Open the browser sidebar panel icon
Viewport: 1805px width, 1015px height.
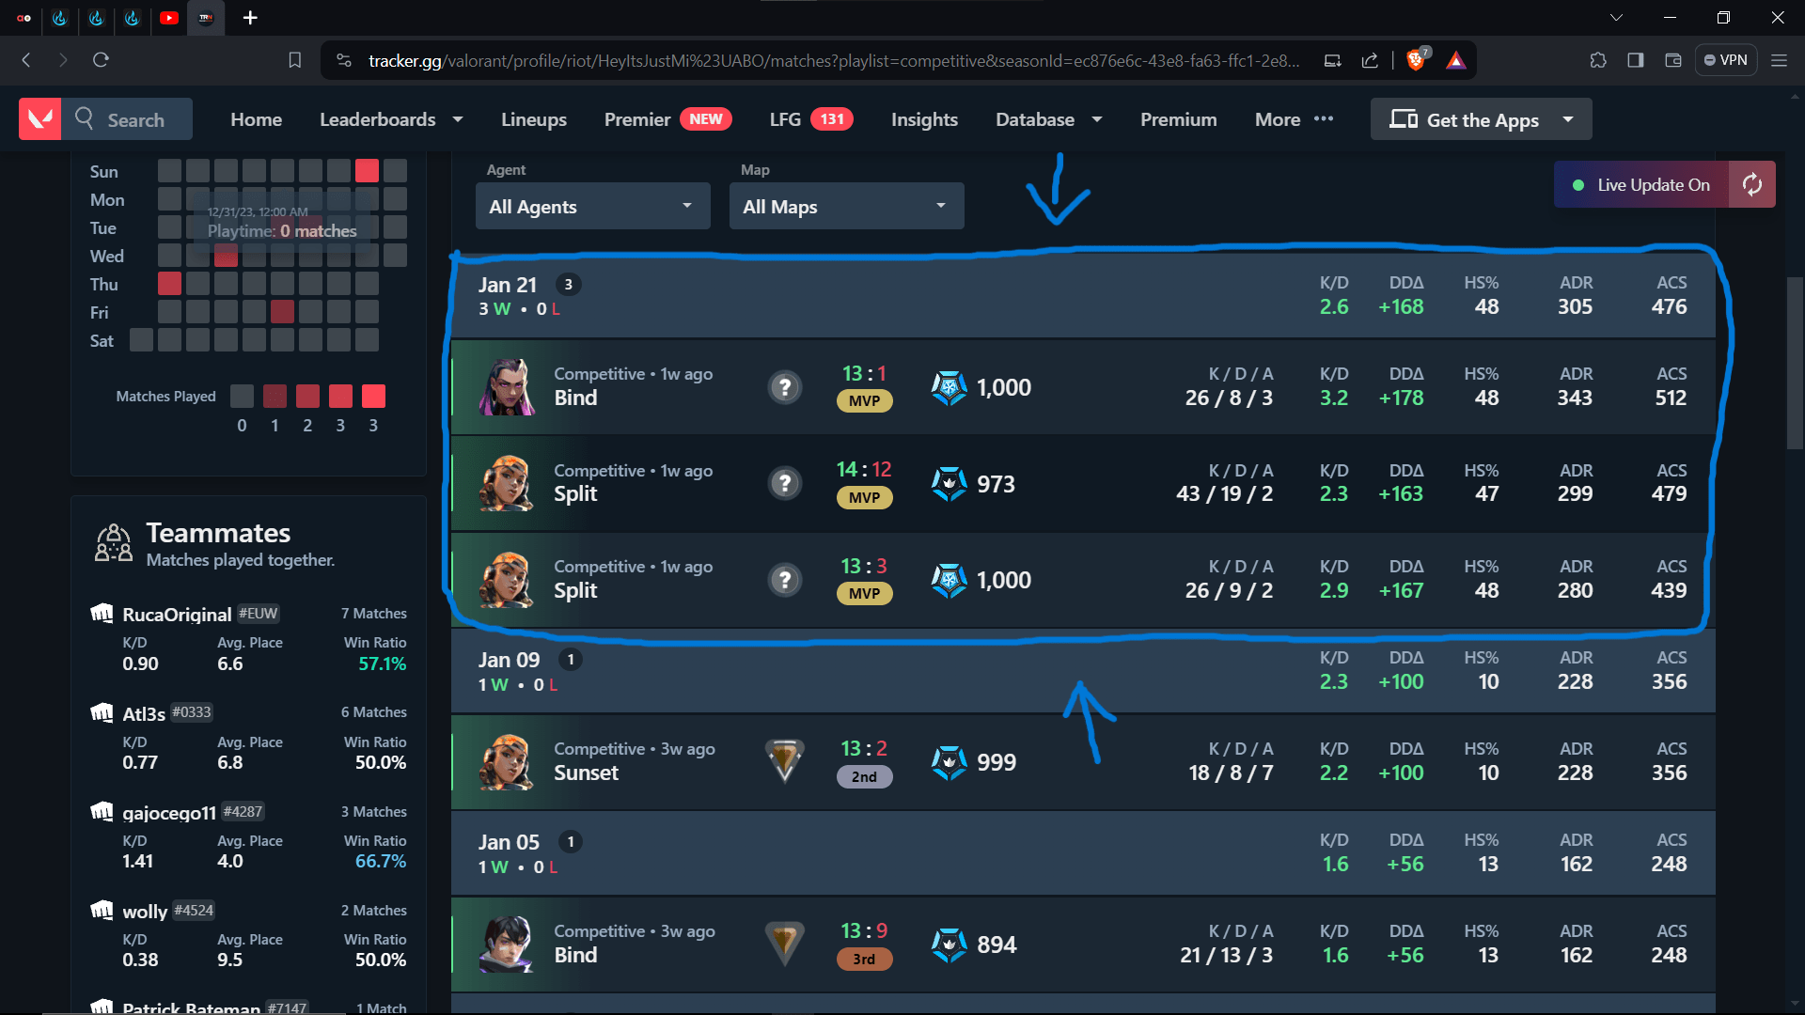tap(1636, 60)
